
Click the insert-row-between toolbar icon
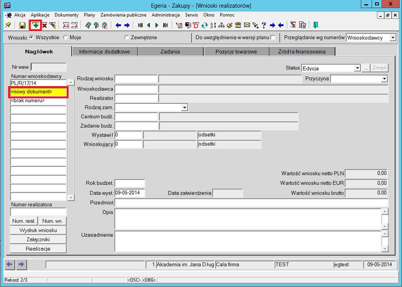66,25
